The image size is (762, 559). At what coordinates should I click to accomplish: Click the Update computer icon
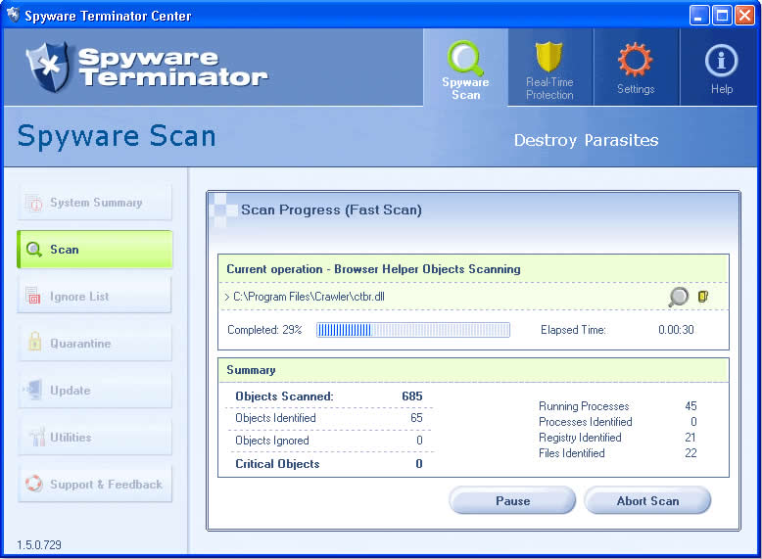click(x=33, y=389)
